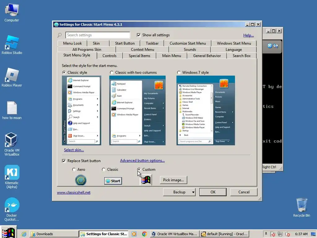Choose the Custom start button option
This screenshot has height=238, width=317.
pyautogui.click(x=139, y=170)
